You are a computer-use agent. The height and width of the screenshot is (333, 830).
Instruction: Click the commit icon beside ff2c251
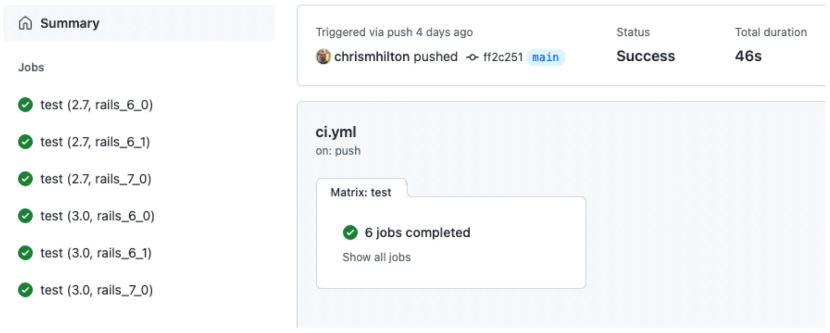472,57
